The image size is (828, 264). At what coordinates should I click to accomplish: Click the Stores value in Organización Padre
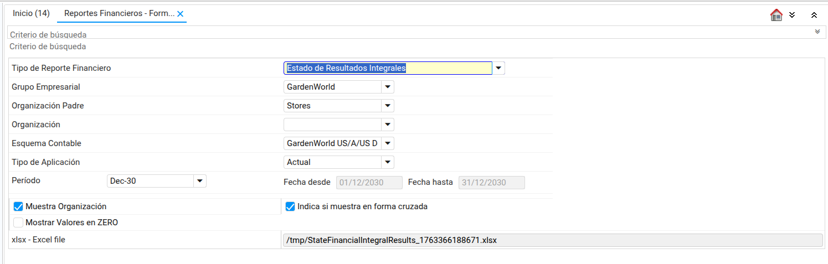pos(299,106)
